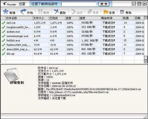This screenshot has height=119, width=148.
Task: Open the down.17173.com referrer link
Action: tap(79, 92)
